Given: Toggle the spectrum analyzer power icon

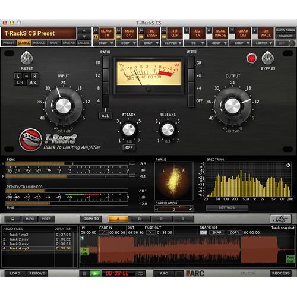Looking at the screenshot, I should 288,165.
